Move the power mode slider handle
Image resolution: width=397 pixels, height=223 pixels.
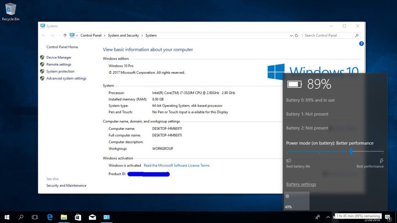[351, 151]
